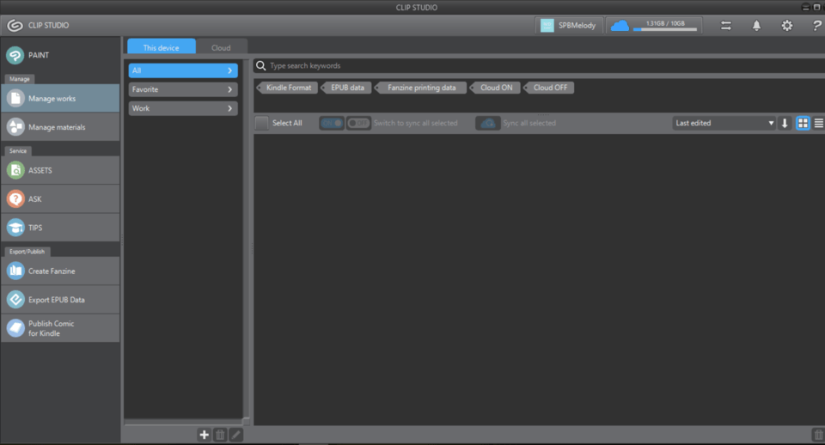Open the SPBMelody account profile

click(569, 25)
